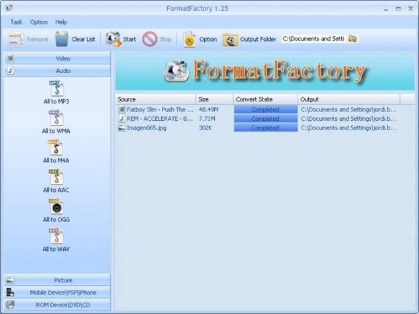
Task: Click the image icon on Picture section
Action: (x=10, y=280)
